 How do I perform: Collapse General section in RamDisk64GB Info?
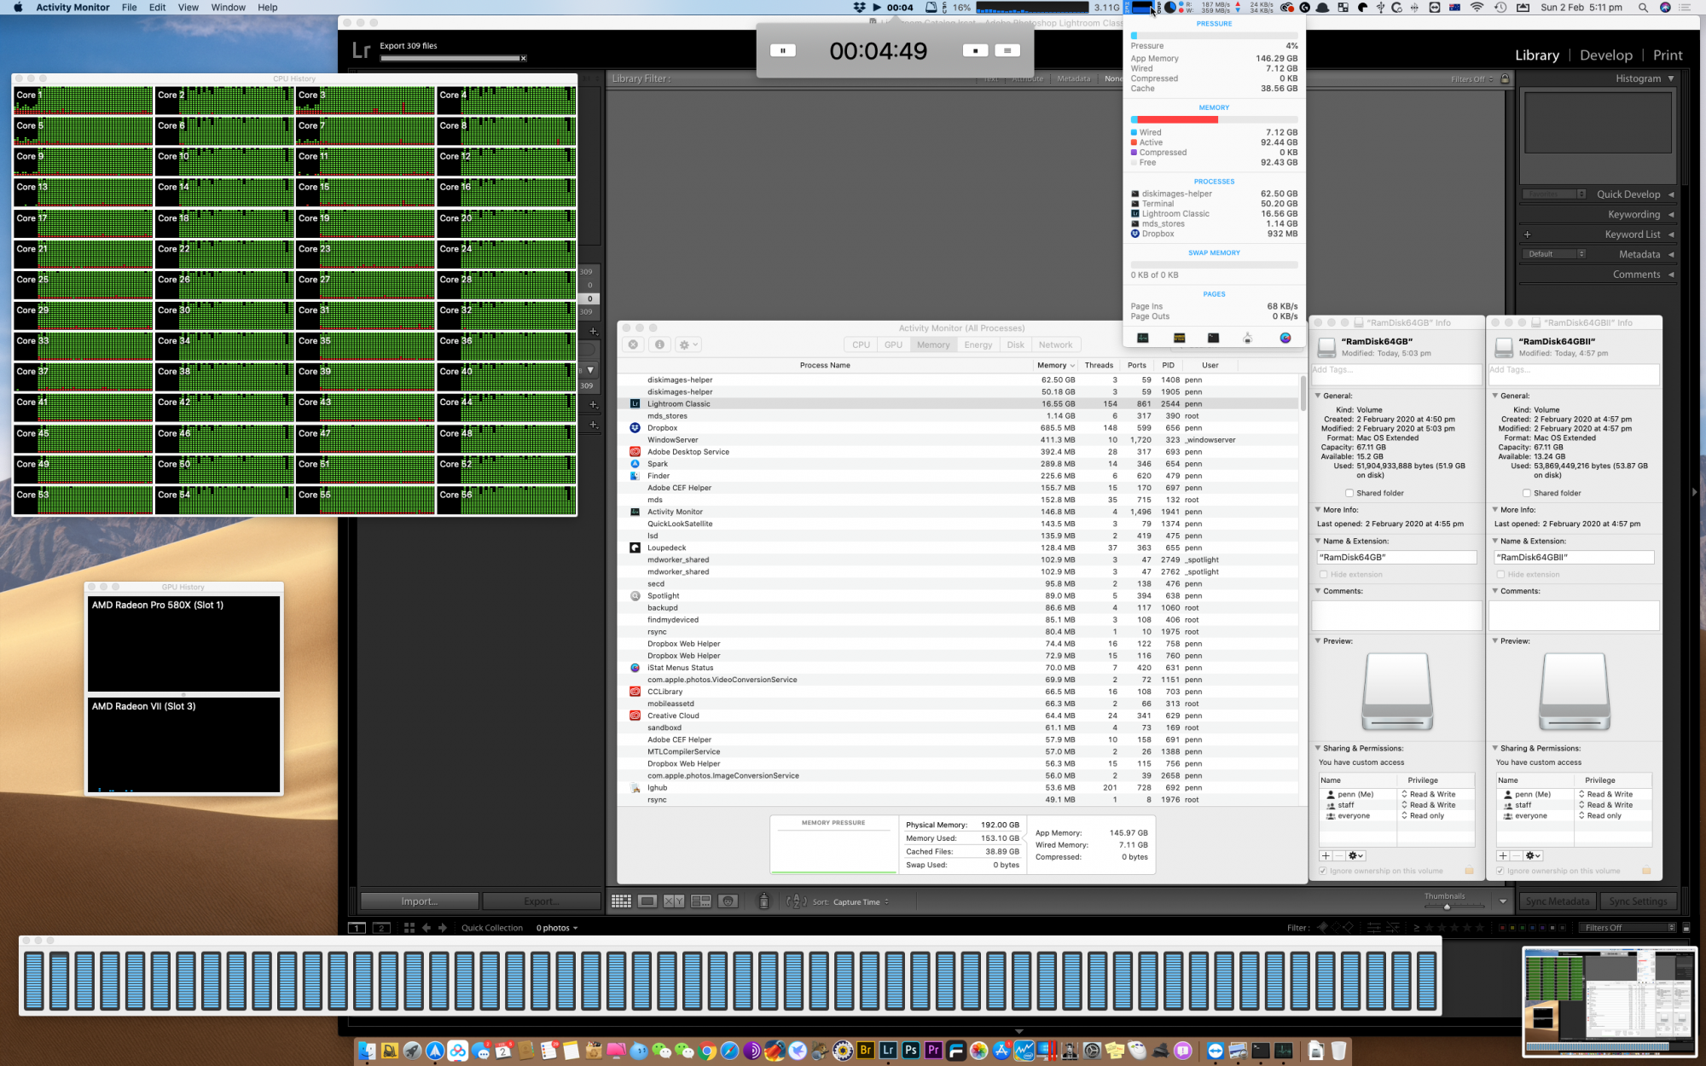tap(1318, 396)
